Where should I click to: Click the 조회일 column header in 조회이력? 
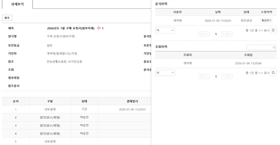[x=248, y=55]
